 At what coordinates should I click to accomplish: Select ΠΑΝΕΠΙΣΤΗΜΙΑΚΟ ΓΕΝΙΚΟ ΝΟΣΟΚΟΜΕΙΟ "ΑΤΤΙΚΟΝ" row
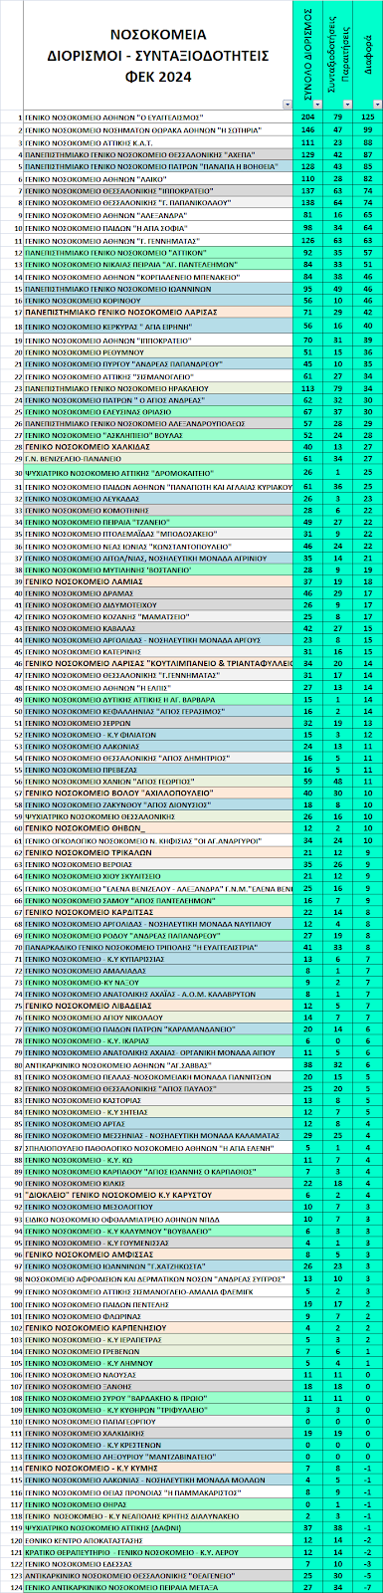[191, 252]
